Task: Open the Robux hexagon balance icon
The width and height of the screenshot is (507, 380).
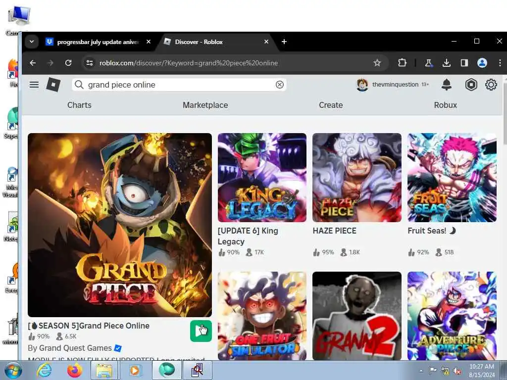Action: pyautogui.click(x=471, y=85)
